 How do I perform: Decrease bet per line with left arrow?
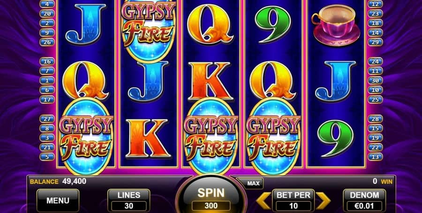[x=263, y=200]
